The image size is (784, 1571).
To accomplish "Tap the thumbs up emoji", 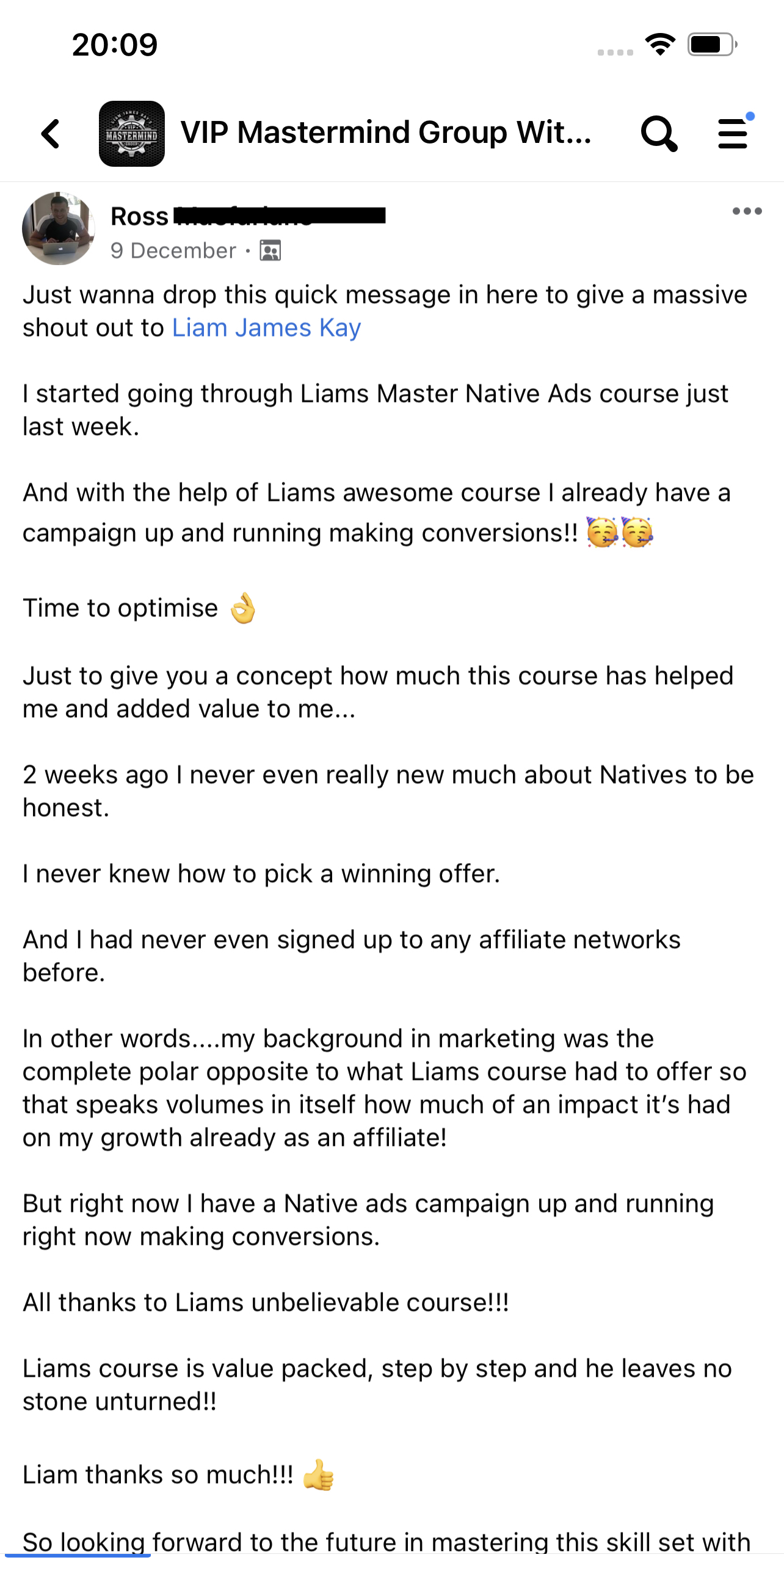I will pyautogui.click(x=319, y=1475).
